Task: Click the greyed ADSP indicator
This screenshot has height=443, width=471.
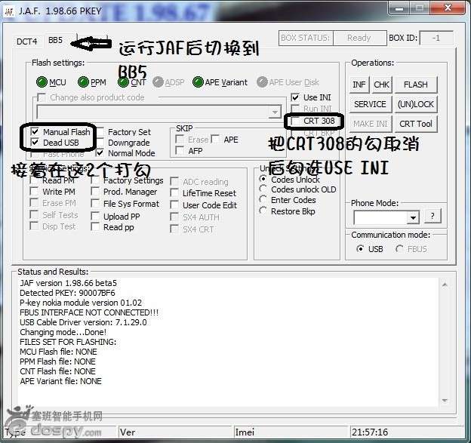Action: click(x=158, y=82)
